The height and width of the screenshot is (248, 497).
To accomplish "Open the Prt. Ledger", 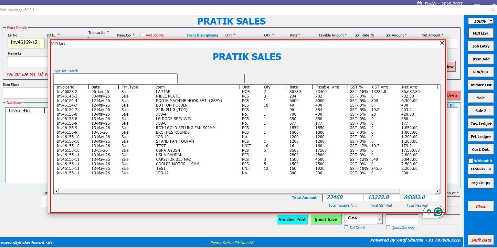I will (x=481, y=137).
